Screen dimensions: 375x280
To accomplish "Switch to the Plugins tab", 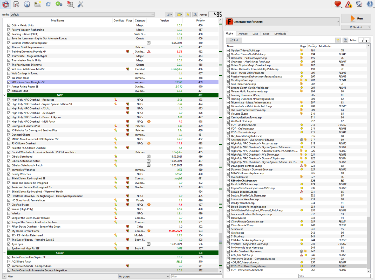I will pyautogui.click(x=229, y=33).
